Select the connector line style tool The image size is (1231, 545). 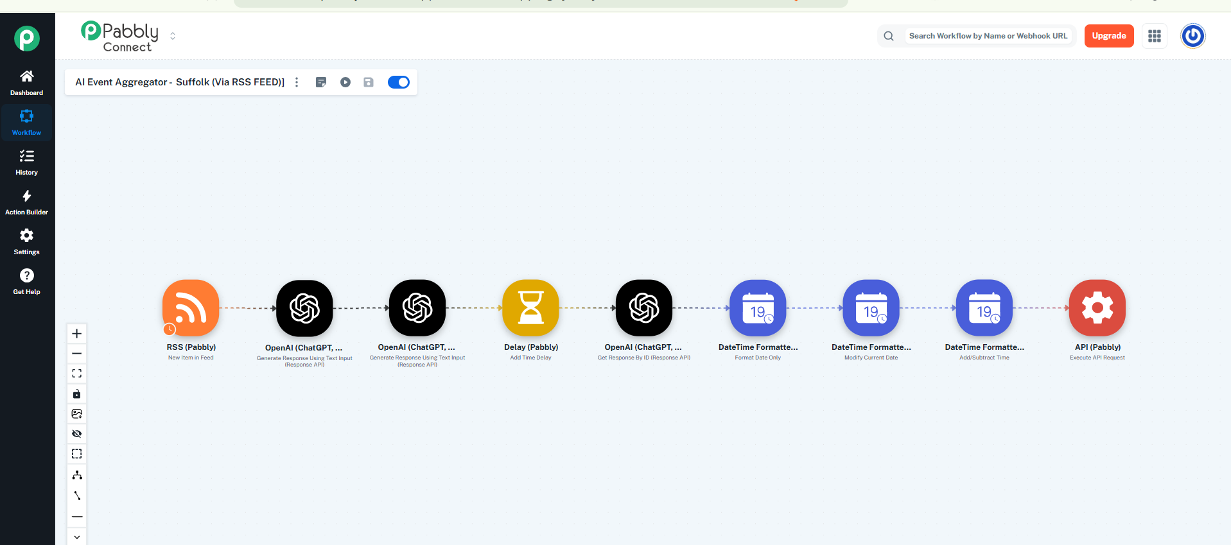click(x=77, y=496)
